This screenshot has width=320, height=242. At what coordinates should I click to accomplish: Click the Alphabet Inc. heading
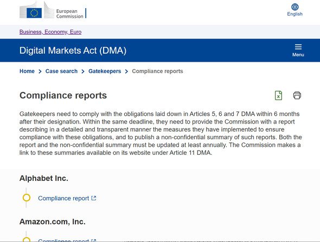click(x=44, y=178)
